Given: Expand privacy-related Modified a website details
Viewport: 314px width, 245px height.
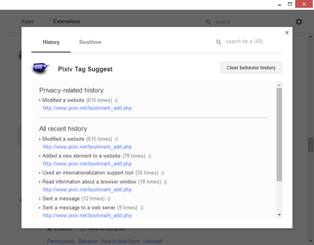Looking at the screenshot, I should click(40, 100).
